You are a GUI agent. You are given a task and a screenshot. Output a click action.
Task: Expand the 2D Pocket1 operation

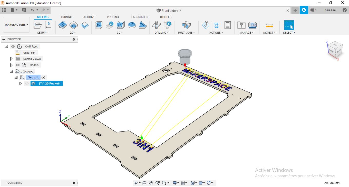point(21,83)
